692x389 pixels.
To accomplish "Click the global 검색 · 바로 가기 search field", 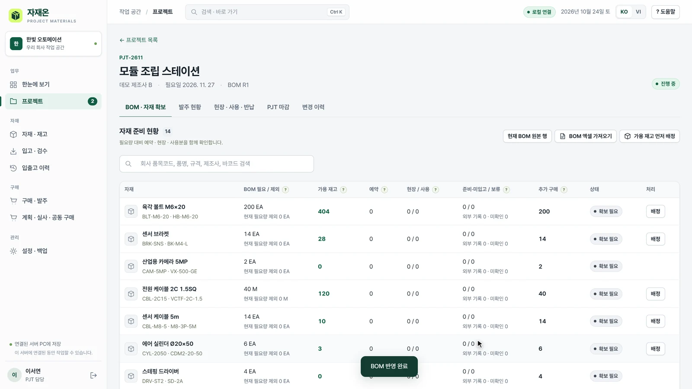I will (267, 12).
